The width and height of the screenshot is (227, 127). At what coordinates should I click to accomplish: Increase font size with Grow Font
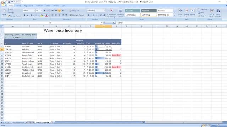pyautogui.click(x=44, y=11)
